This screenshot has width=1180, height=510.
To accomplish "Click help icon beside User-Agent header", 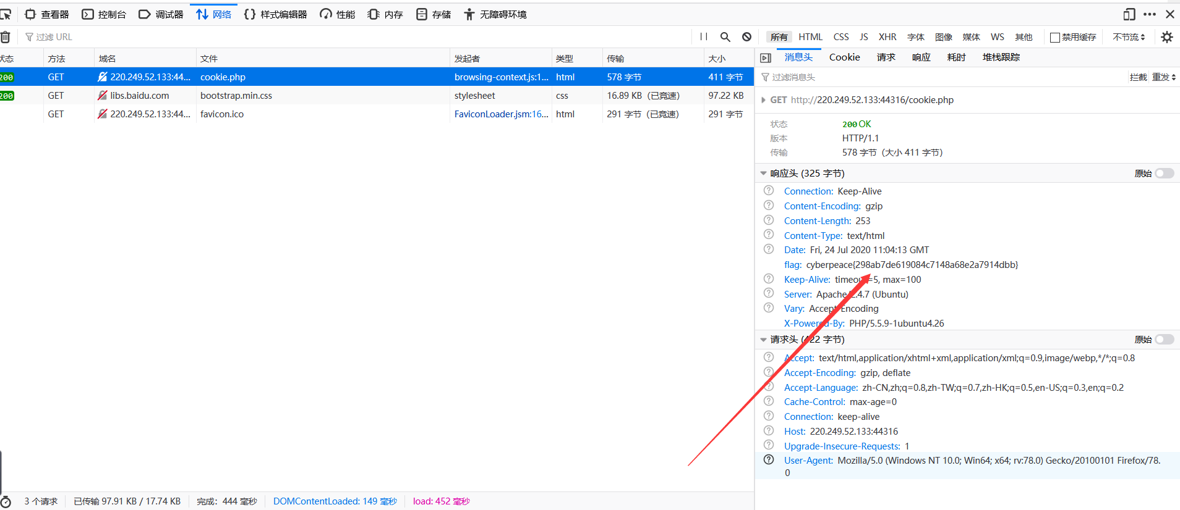I will (x=769, y=460).
